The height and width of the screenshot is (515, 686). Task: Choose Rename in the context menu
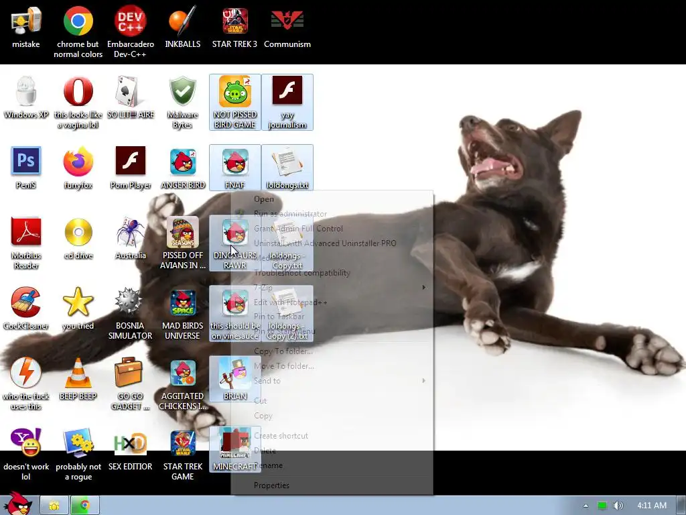pyautogui.click(x=332, y=465)
